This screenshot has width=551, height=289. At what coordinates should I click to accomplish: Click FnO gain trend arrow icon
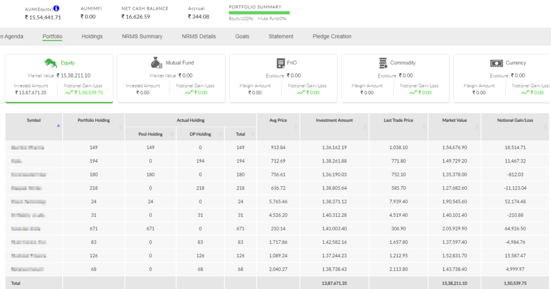click(x=301, y=93)
